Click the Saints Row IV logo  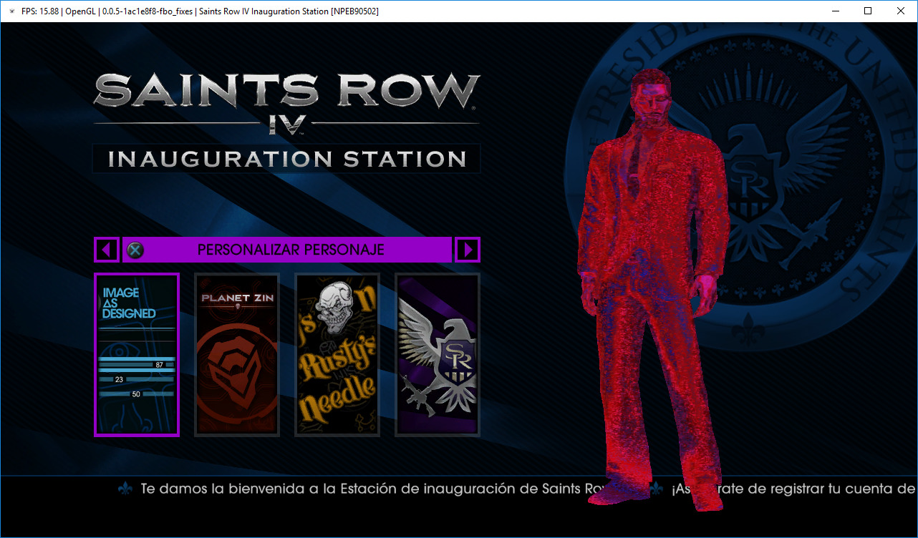(286, 104)
